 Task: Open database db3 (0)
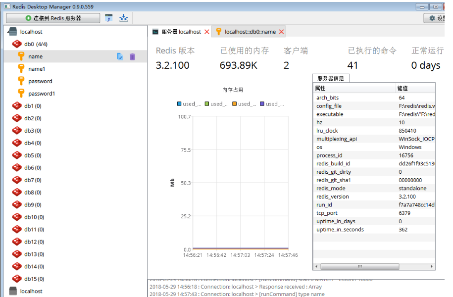click(33, 131)
